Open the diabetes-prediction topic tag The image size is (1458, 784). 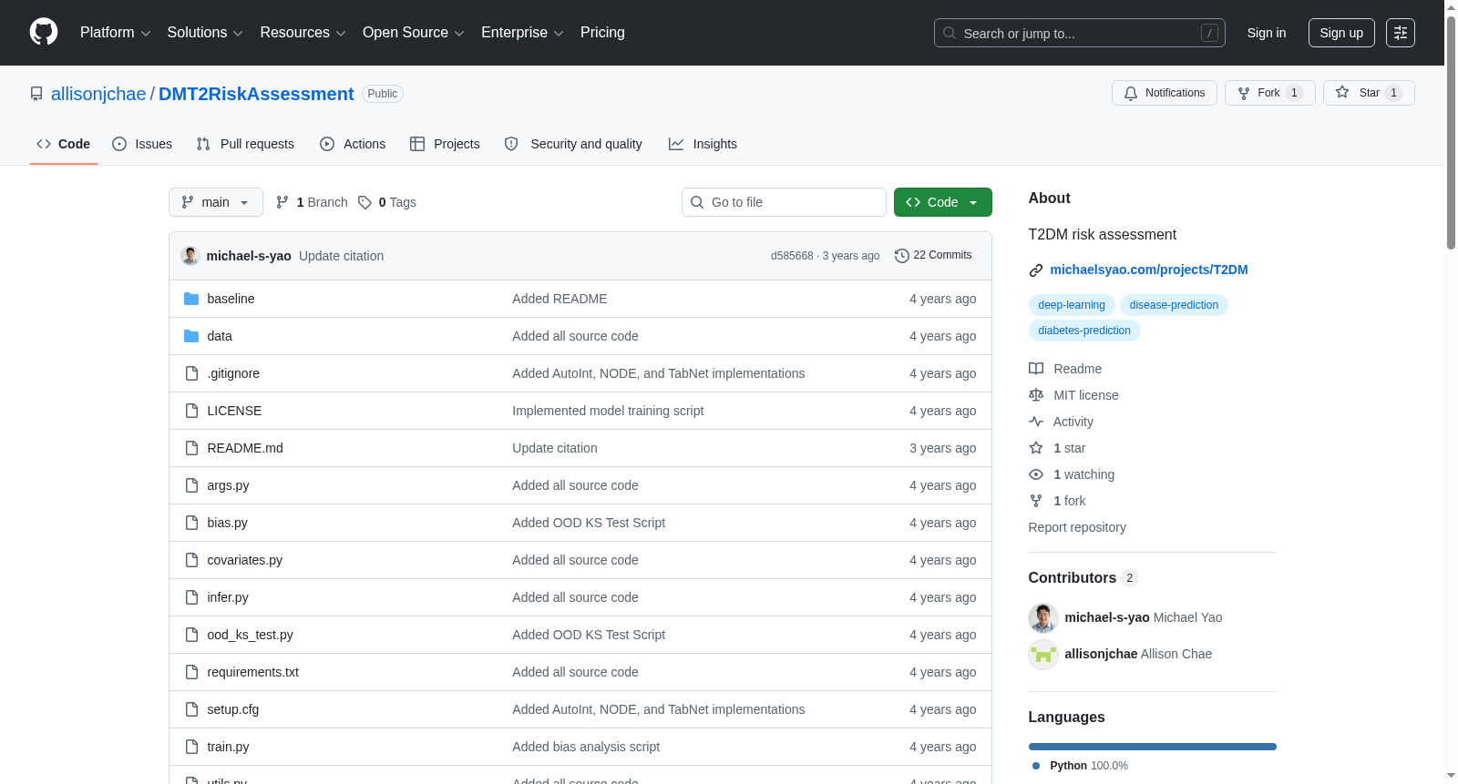pyautogui.click(x=1084, y=331)
